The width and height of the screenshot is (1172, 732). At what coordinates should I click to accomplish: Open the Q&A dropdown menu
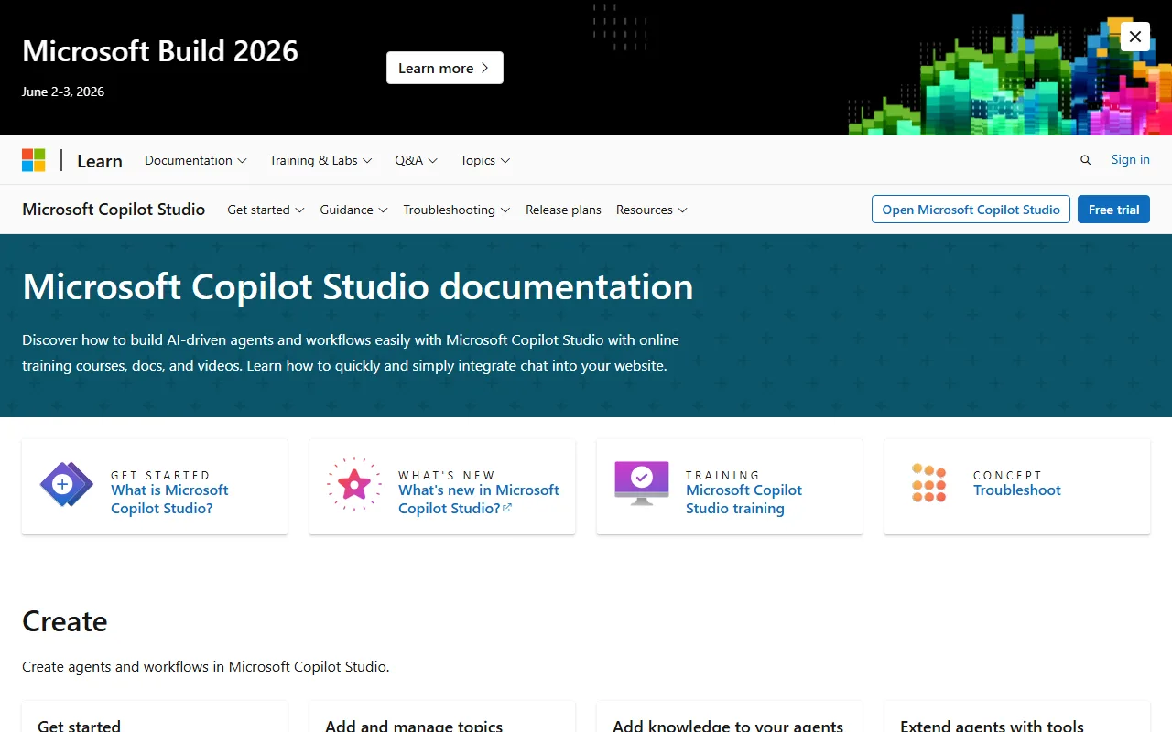click(417, 160)
